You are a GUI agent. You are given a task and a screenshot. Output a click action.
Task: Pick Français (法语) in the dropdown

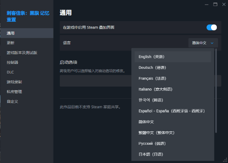tap(173, 78)
